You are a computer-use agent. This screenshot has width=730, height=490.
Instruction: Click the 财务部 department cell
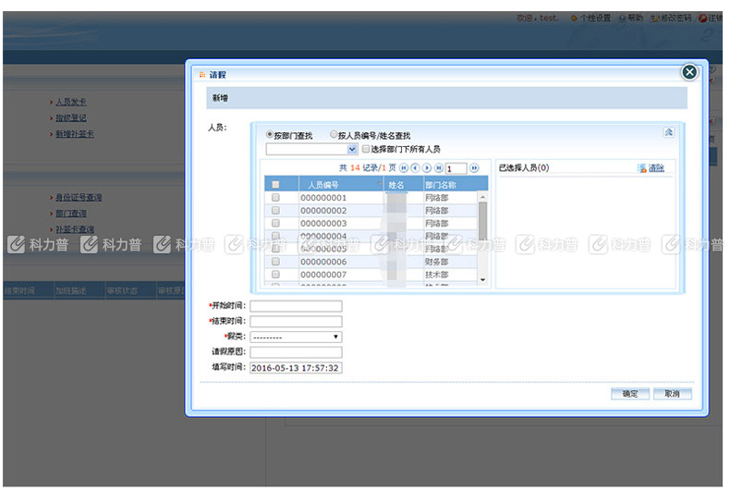(437, 262)
